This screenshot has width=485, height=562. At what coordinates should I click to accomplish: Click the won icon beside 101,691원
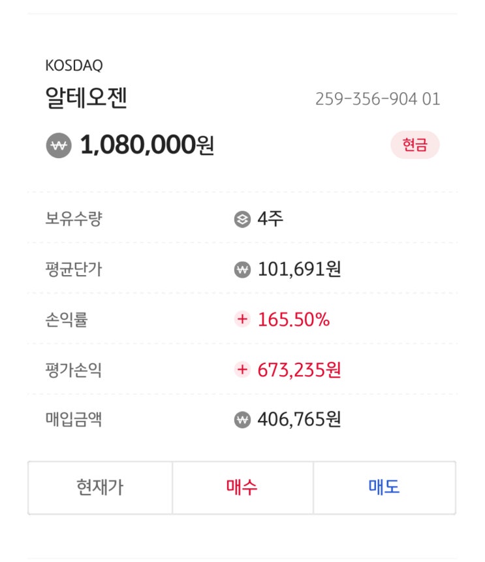pyautogui.click(x=242, y=269)
